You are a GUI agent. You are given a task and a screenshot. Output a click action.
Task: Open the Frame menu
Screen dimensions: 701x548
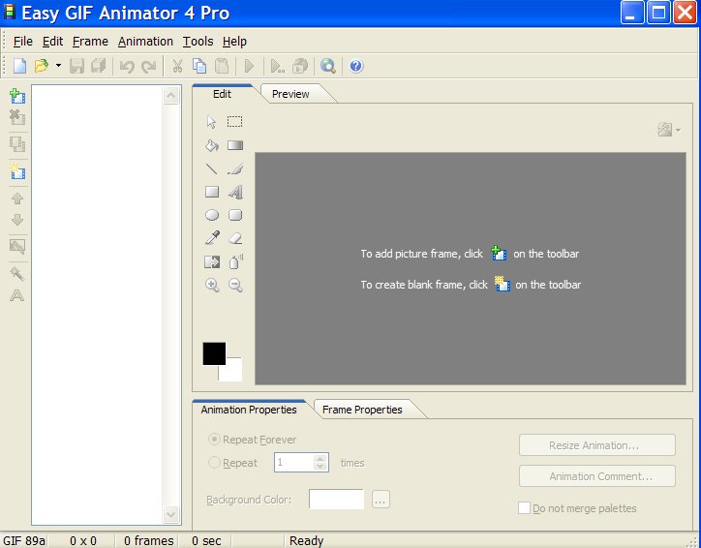(x=90, y=42)
